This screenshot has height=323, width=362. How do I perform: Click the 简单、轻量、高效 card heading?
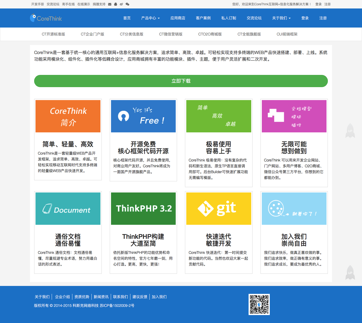point(68,144)
